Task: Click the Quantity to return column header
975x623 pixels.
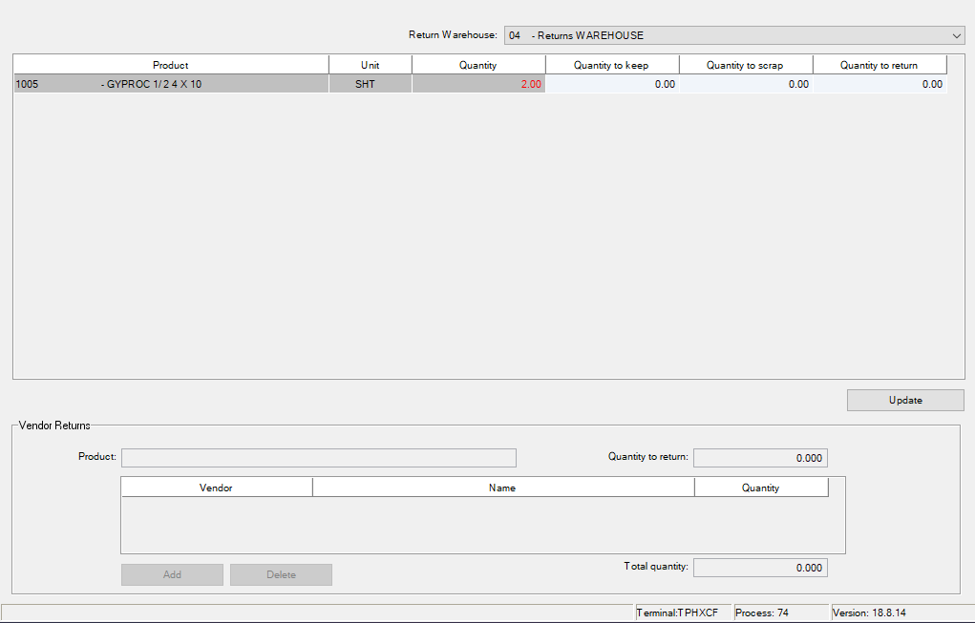Action: point(879,65)
